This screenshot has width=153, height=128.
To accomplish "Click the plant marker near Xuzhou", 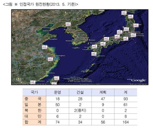I will point(44,47).
